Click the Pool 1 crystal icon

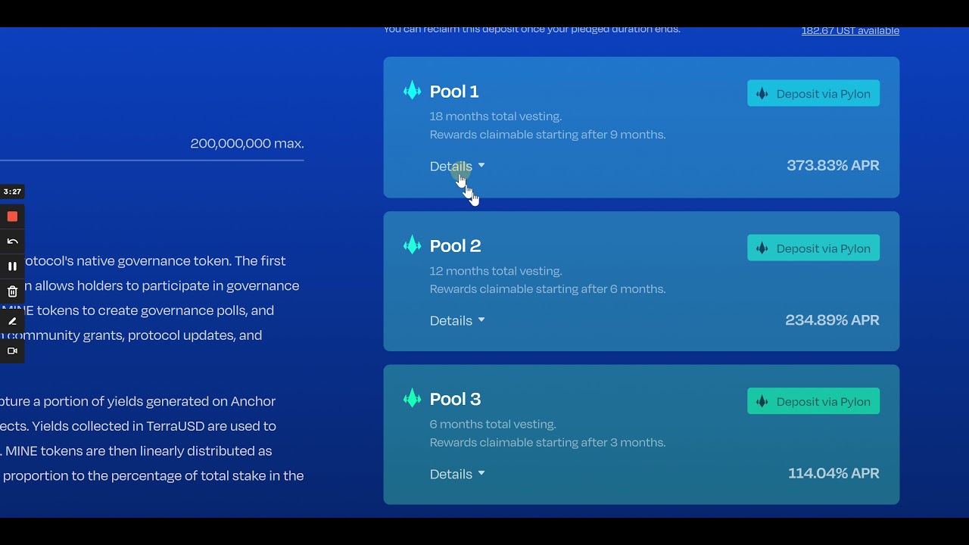tap(412, 91)
